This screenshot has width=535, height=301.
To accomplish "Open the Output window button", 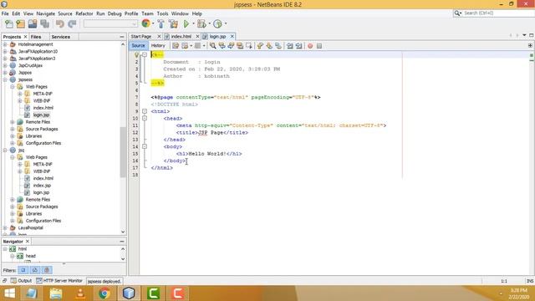I will (x=21, y=281).
